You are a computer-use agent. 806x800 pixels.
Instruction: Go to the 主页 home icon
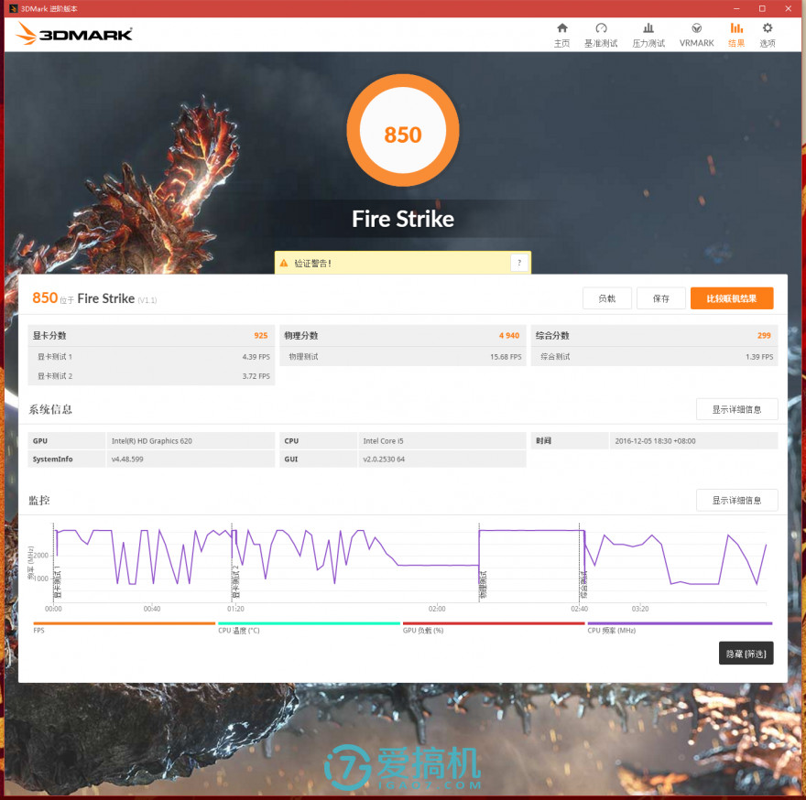(x=561, y=28)
